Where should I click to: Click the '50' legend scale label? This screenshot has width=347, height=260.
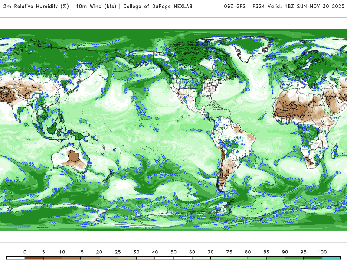173,252
